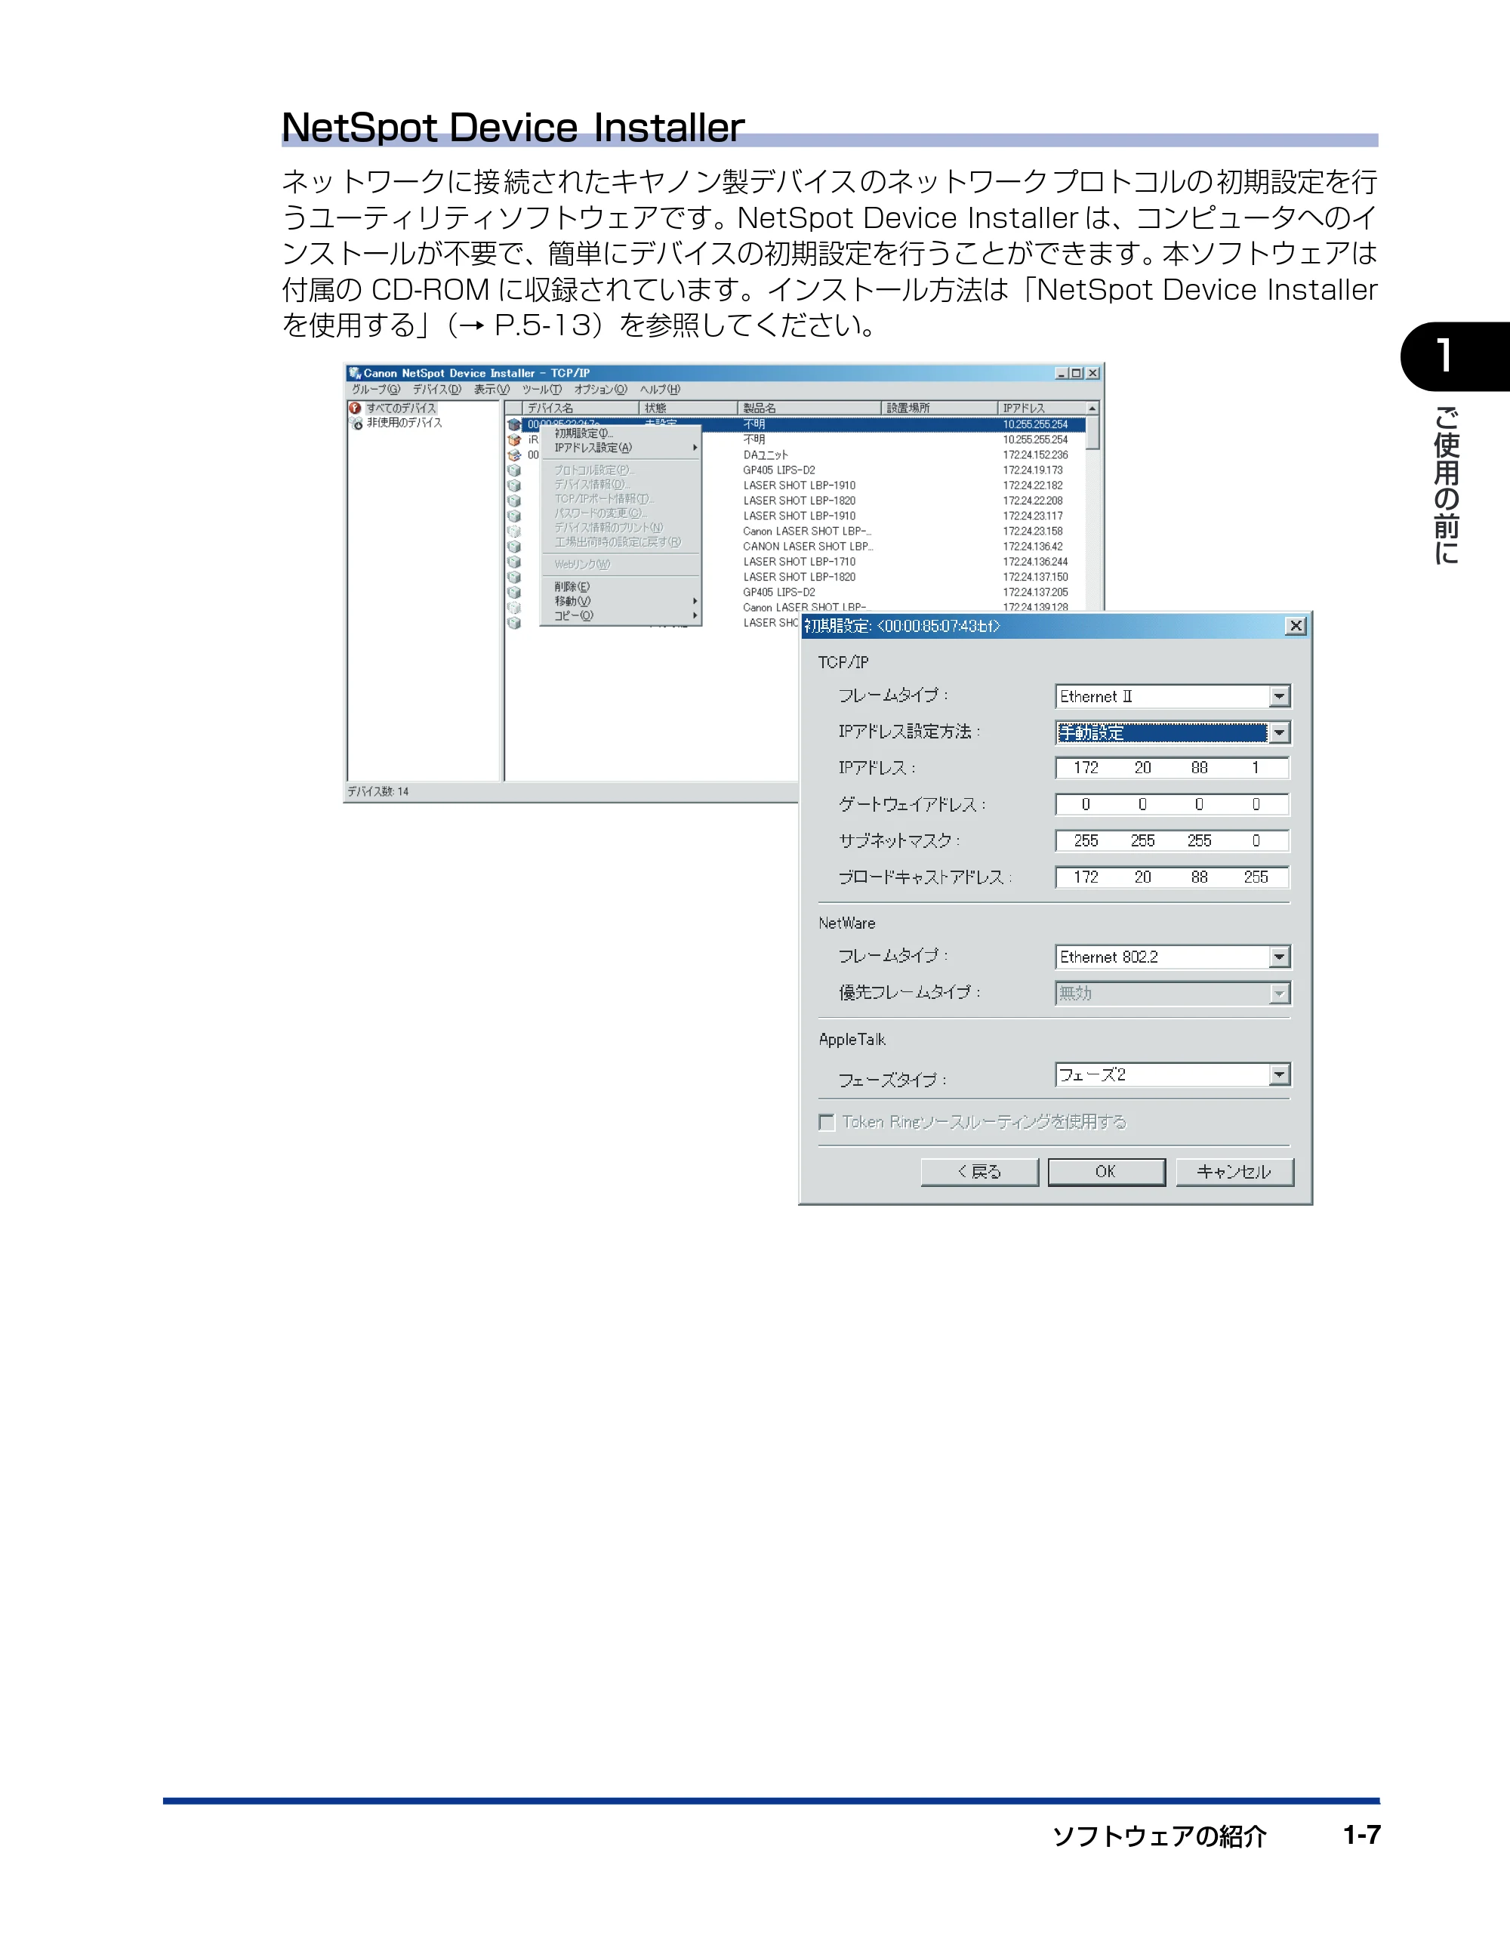
Task: Choose 初期設定(I) in the context menu
Action: pos(621,433)
